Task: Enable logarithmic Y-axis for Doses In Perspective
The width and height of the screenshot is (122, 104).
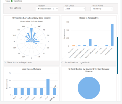Action: click(62, 63)
